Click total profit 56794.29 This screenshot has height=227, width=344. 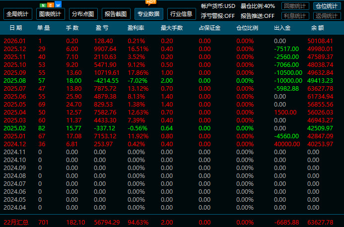pos(107,223)
